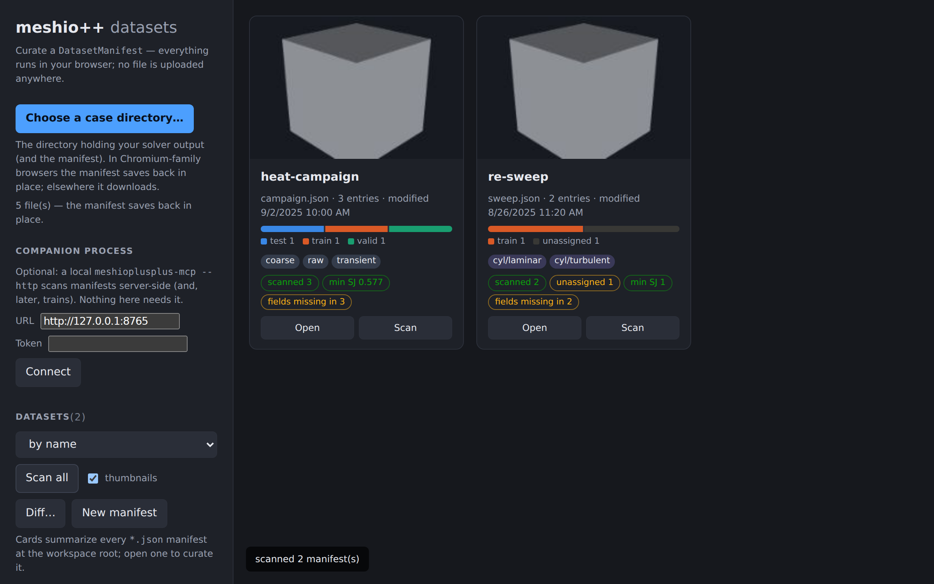Create a New manifest

[x=119, y=513]
